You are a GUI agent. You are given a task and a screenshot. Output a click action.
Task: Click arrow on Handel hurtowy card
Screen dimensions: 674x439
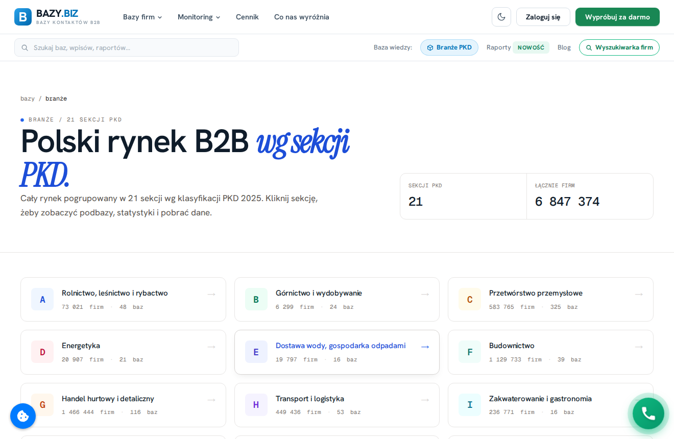click(211, 400)
